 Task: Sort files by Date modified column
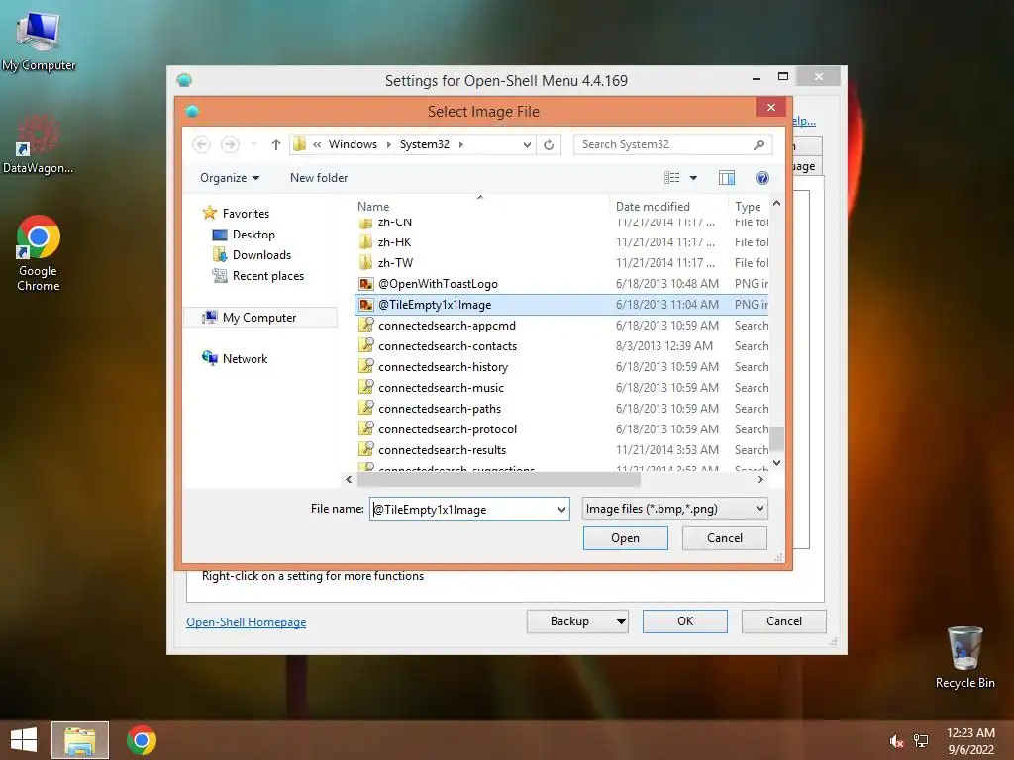(x=668, y=206)
